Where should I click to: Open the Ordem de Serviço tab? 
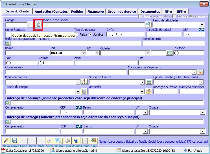[x=122, y=12]
